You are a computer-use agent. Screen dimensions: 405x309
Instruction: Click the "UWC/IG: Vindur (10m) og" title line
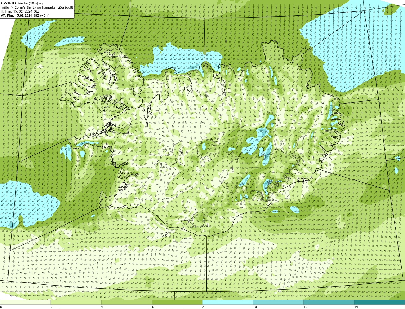tap(22, 3)
